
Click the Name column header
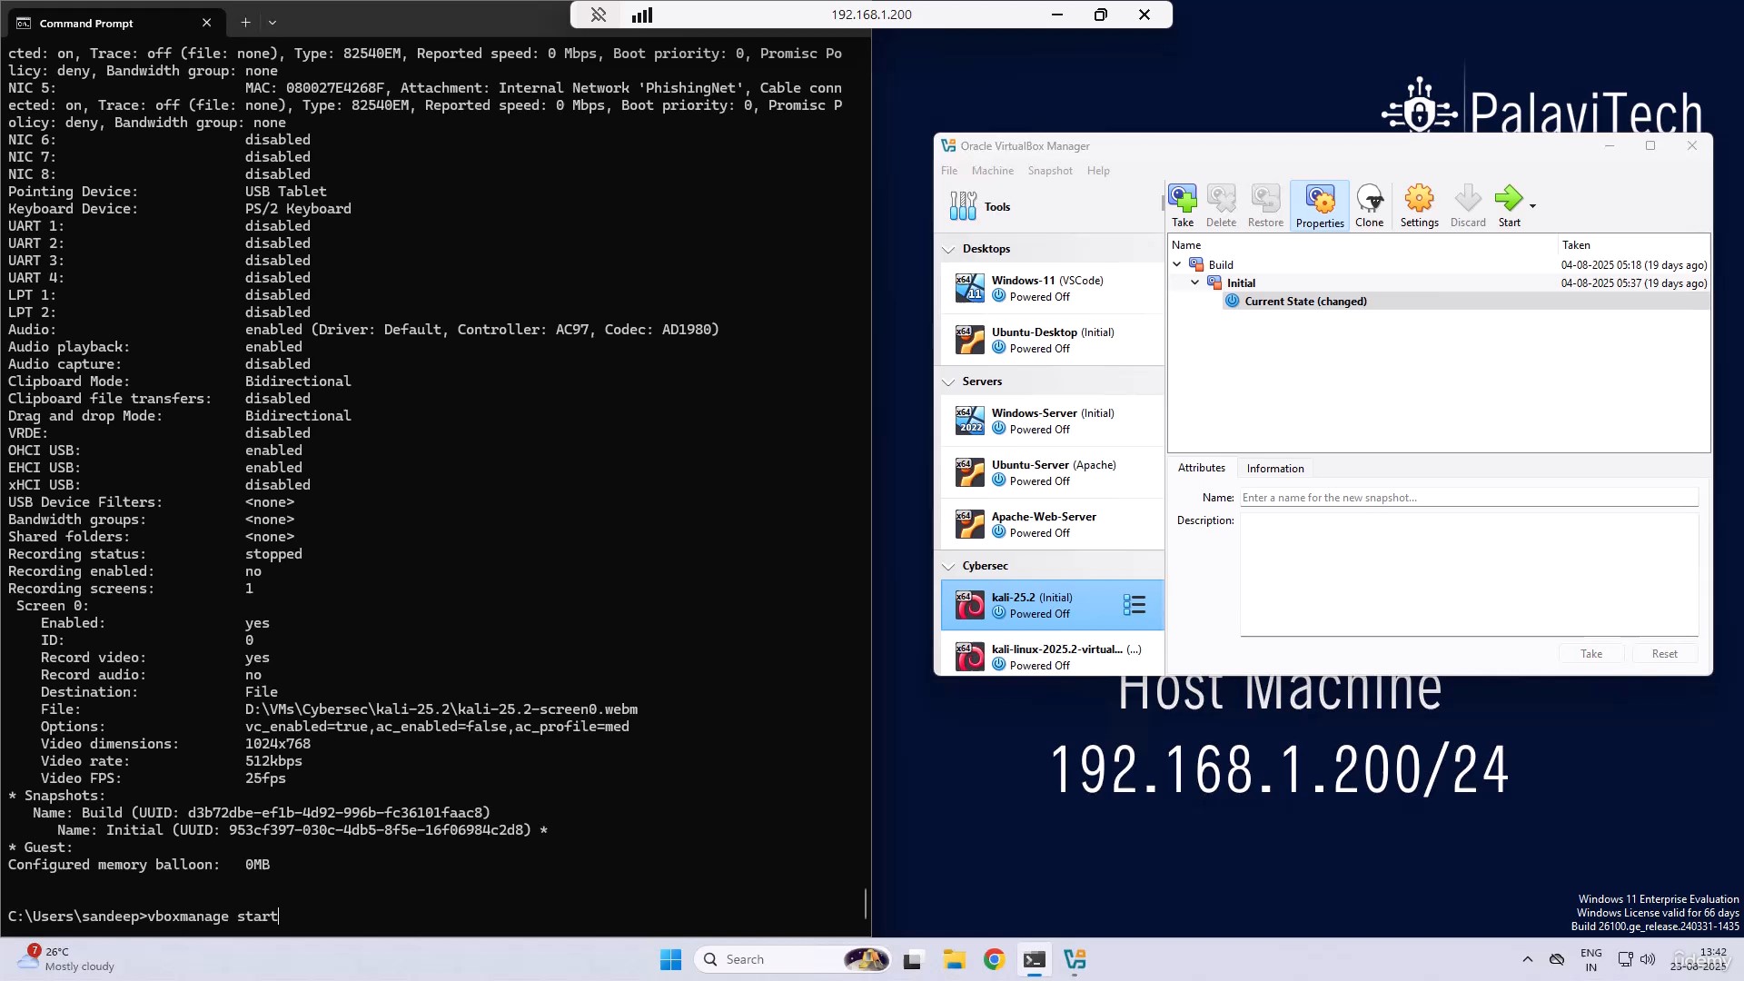click(1362, 245)
